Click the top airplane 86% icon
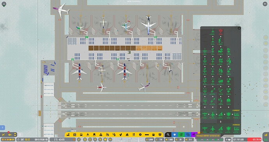The height and width of the screenshot is (142, 269). pyautogui.click(x=213, y=31)
